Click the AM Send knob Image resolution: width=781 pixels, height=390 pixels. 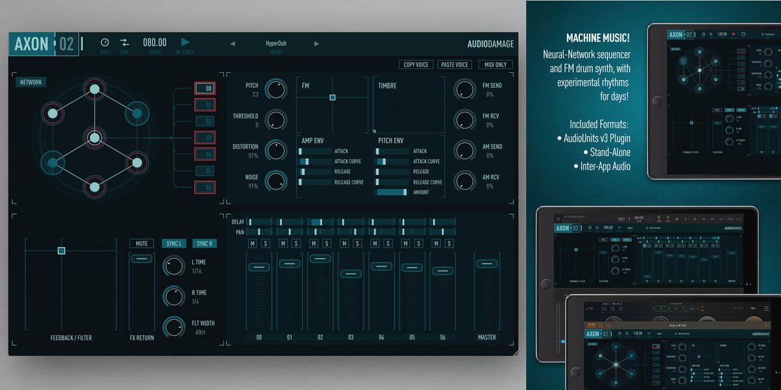[x=464, y=150]
